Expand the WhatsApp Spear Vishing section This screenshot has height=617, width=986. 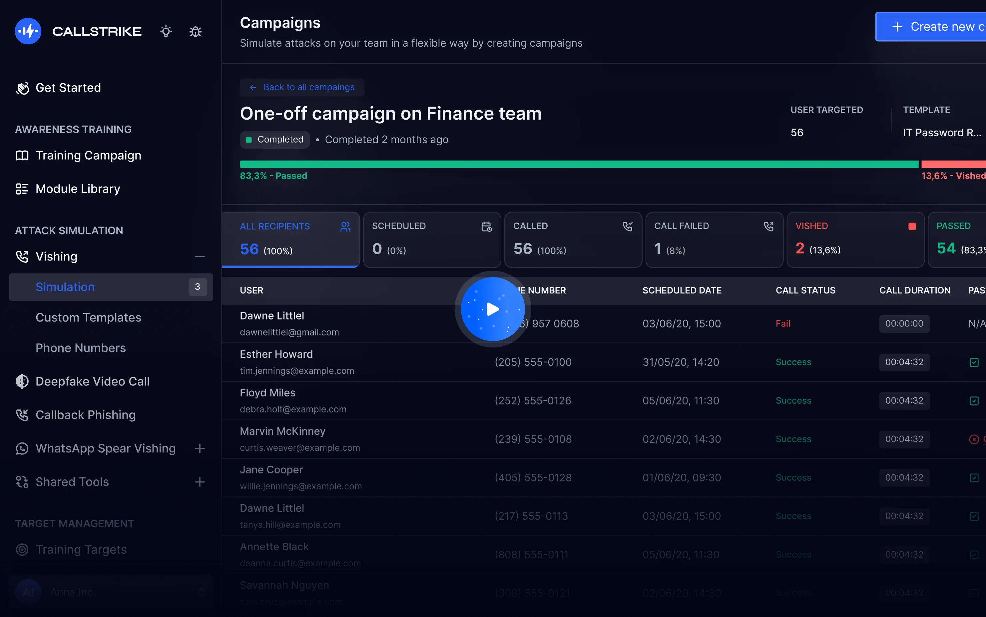coord(200,448)
